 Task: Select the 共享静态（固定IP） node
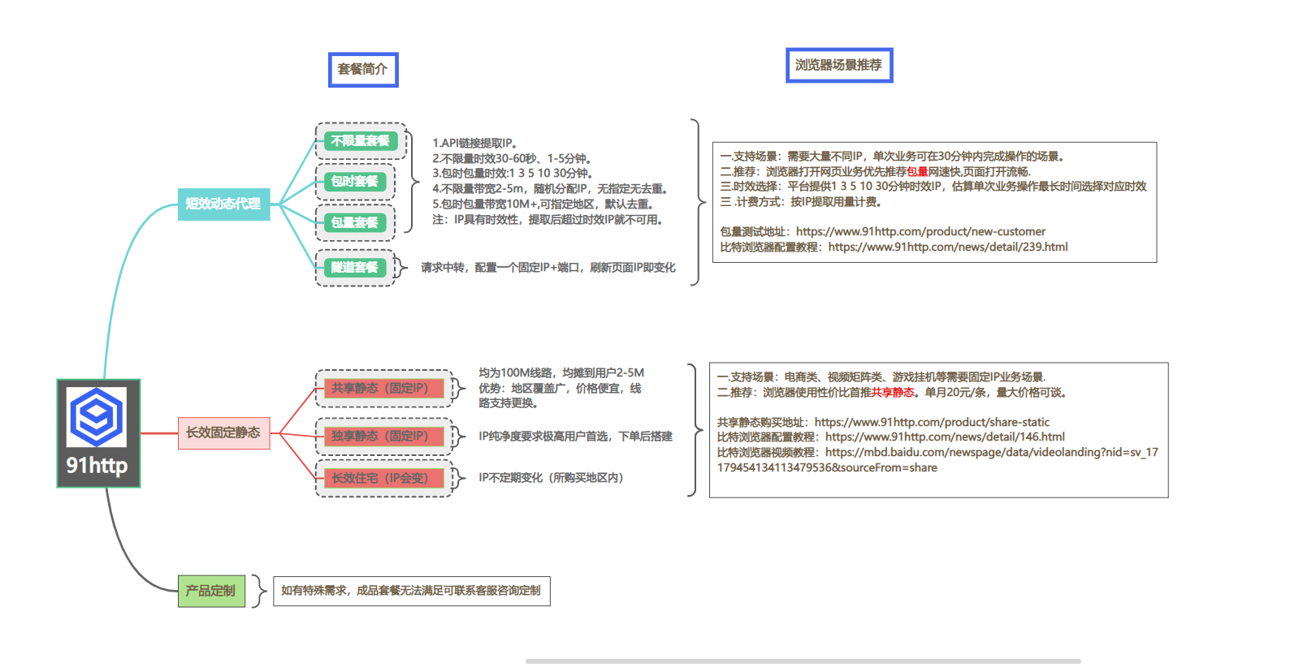coord(383,389)
